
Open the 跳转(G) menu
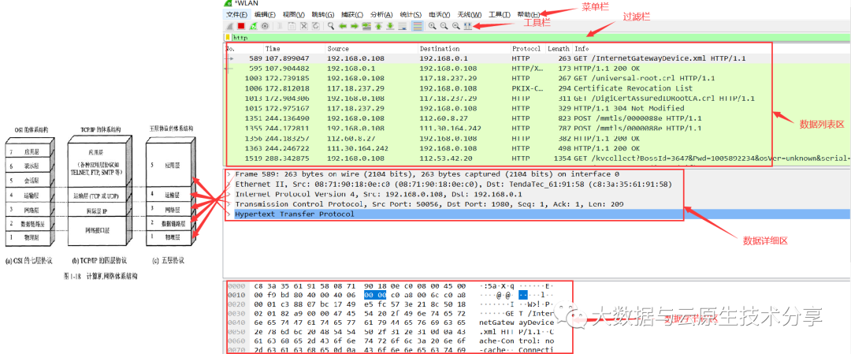tap(323, 15)
